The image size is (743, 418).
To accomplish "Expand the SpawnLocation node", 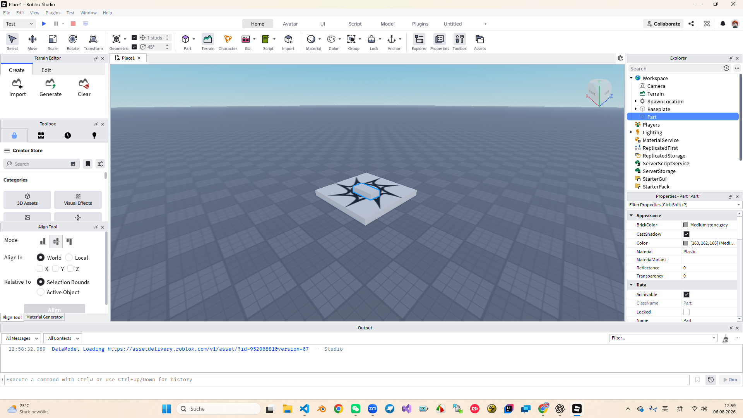I will tap(636, 101).
